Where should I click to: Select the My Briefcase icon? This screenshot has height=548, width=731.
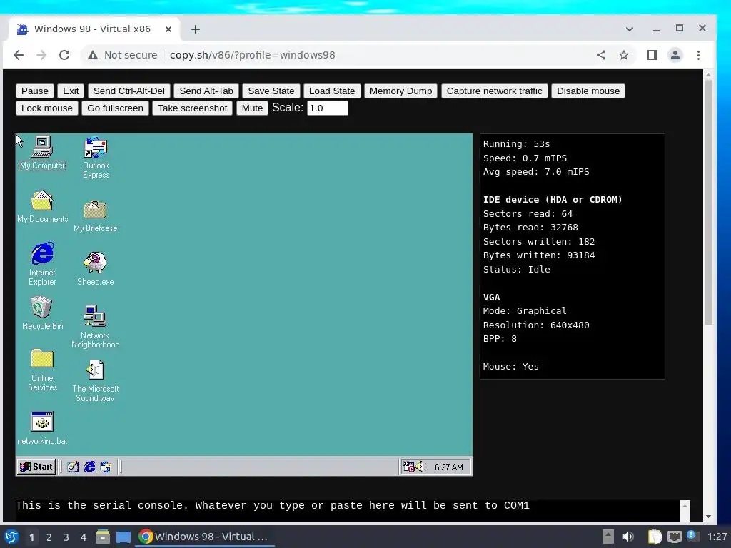95,216
